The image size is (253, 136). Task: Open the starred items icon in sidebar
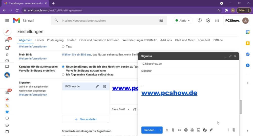point(7,54)
